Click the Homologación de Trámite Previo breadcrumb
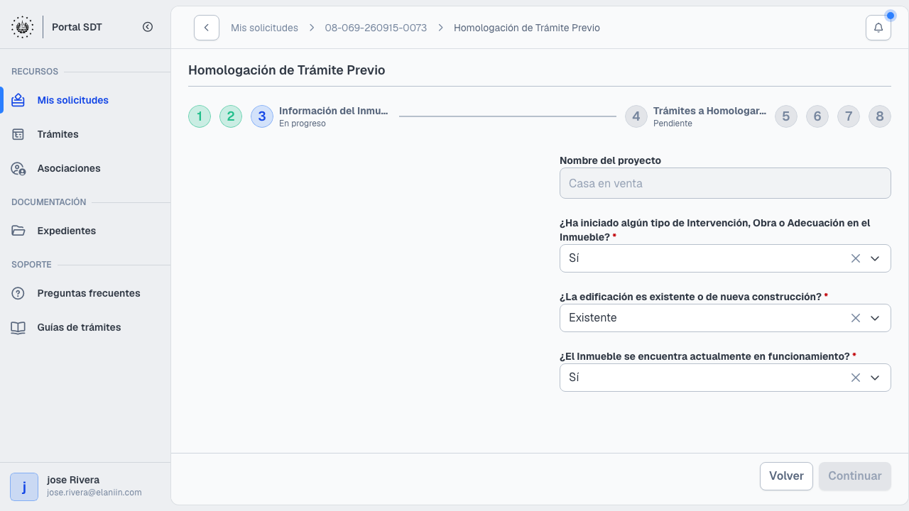The height and width of the screenshot is (511, 909). pos(527,28)
